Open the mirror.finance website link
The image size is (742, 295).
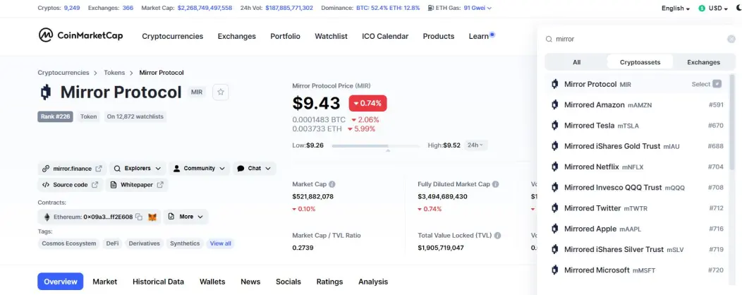72,168
